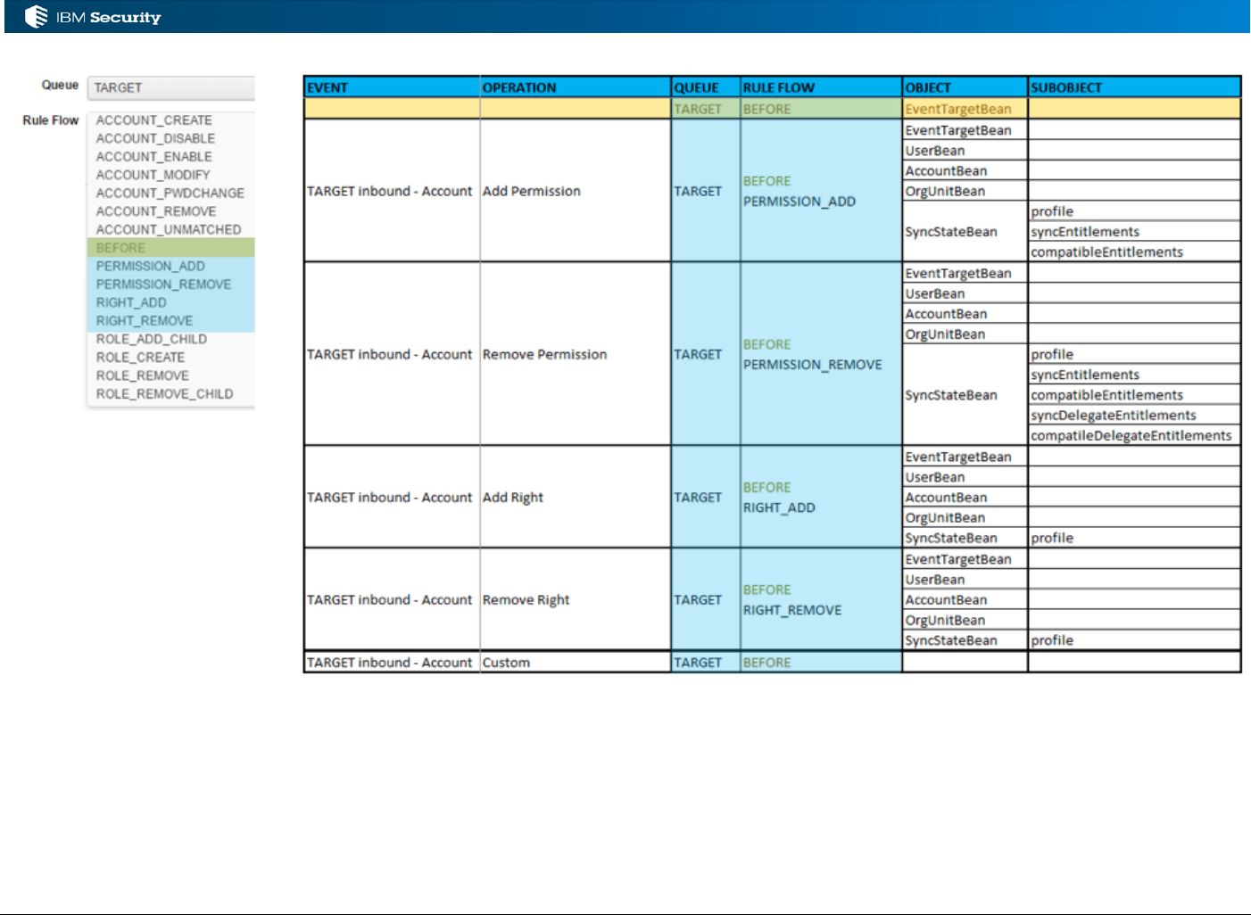Screen dimensions: 1251x915
Task: Click the IBM Security logo icon
Action: [x=36, y=16]
